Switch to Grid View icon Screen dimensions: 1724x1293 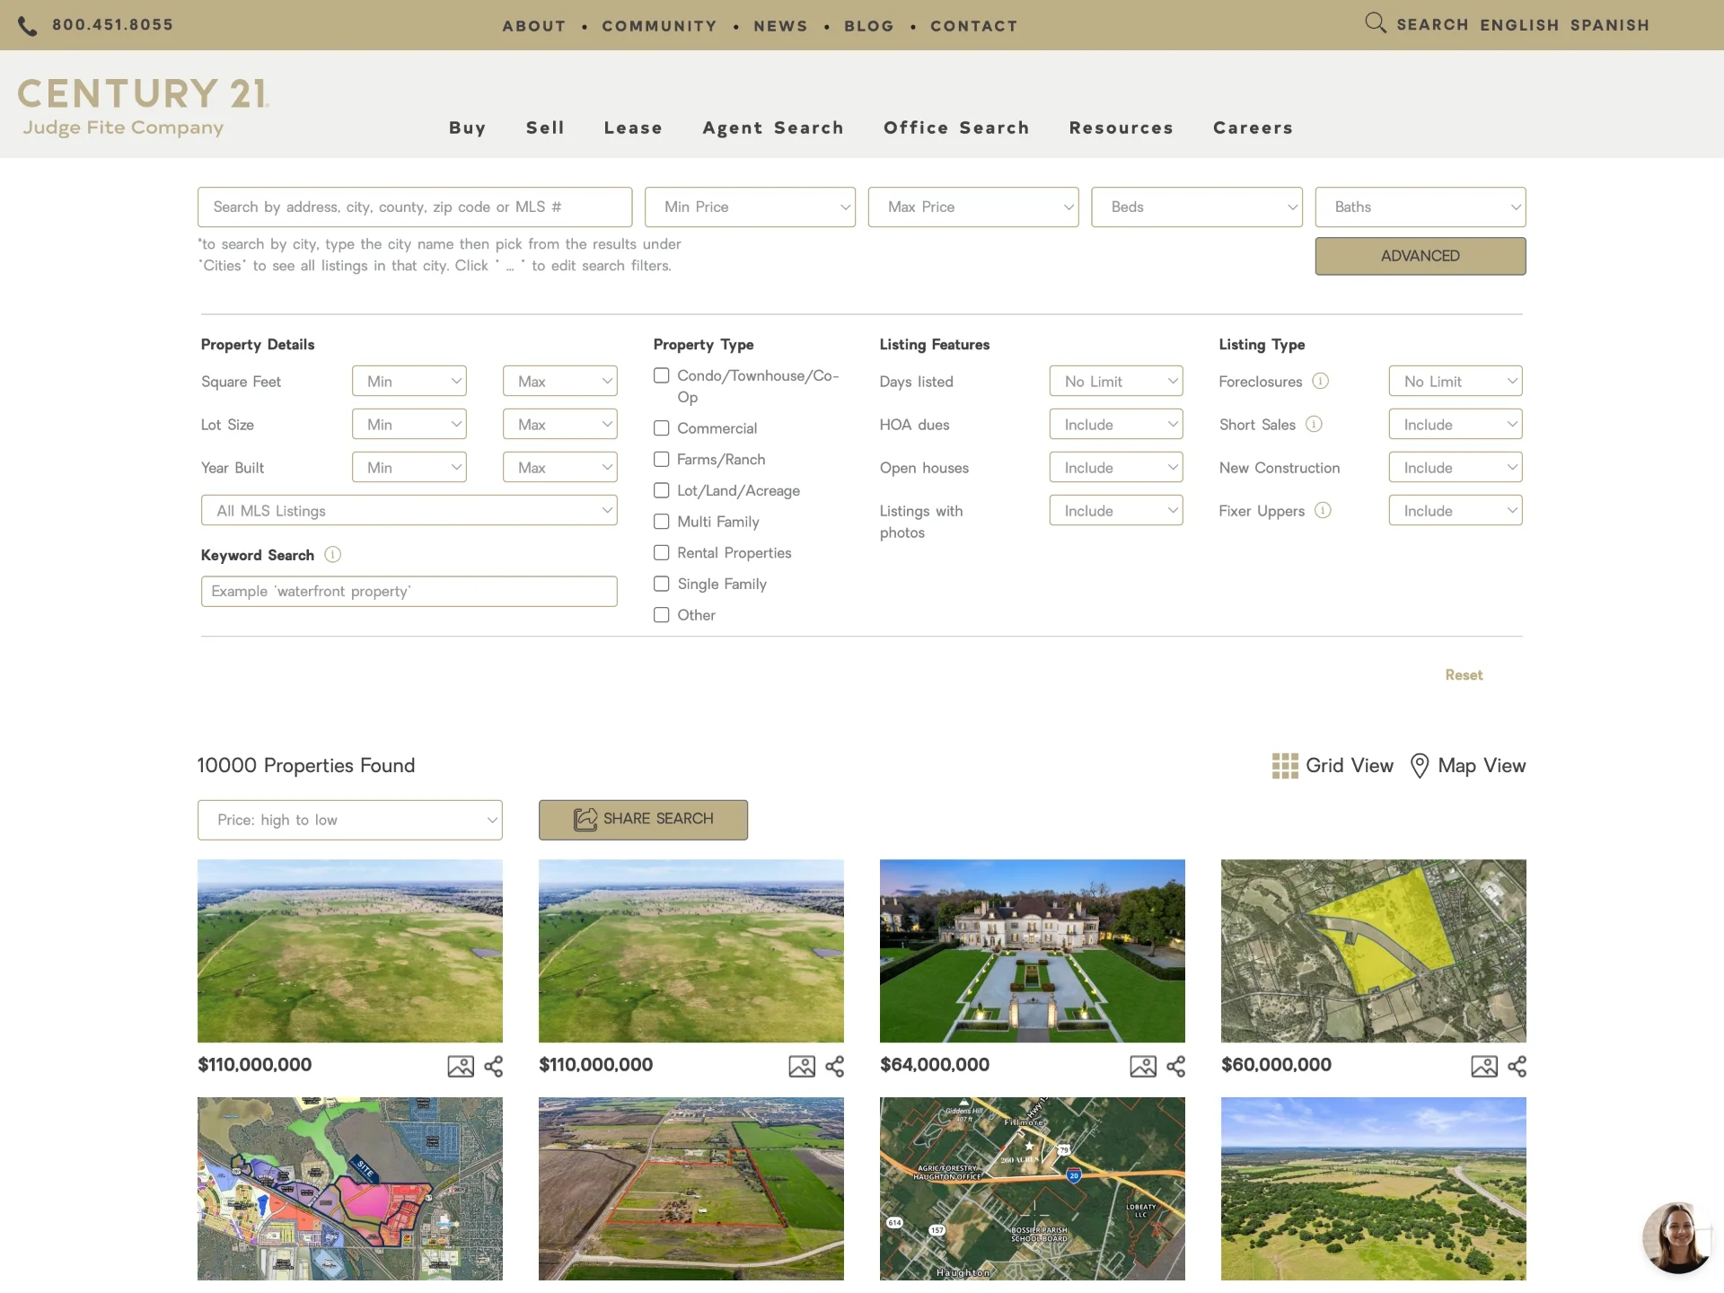(x=1285, y=766)
